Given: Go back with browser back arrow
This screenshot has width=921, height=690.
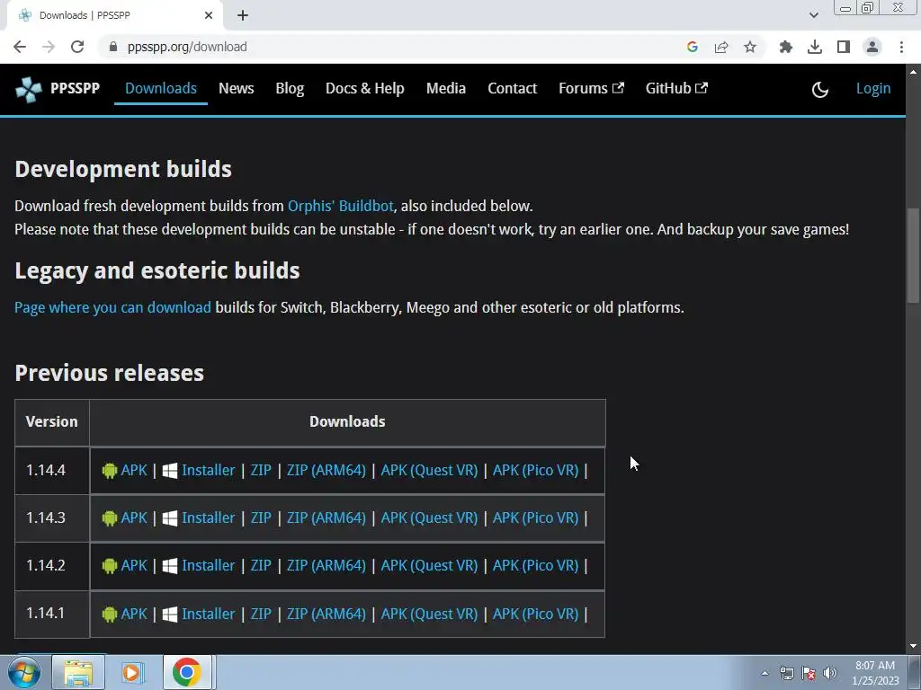Looking at the screenshot, I should click(20, 47).
